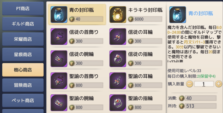This screenshot has width=223, height=113.
Task: Click the 購入数量 quantity input field
Action: pos(204,84)
